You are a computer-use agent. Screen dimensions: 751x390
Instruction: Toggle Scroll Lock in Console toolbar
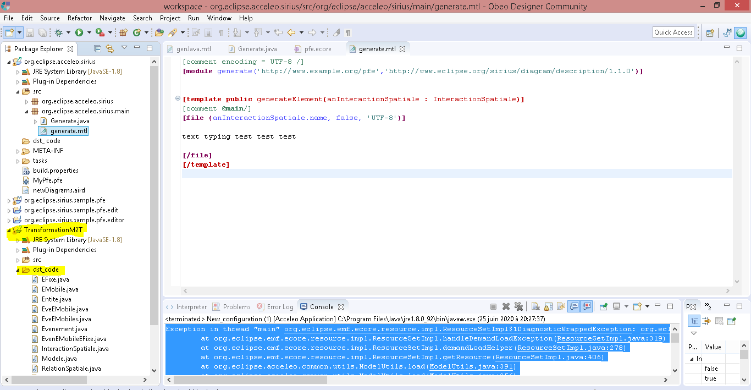(x=548, y=306)
